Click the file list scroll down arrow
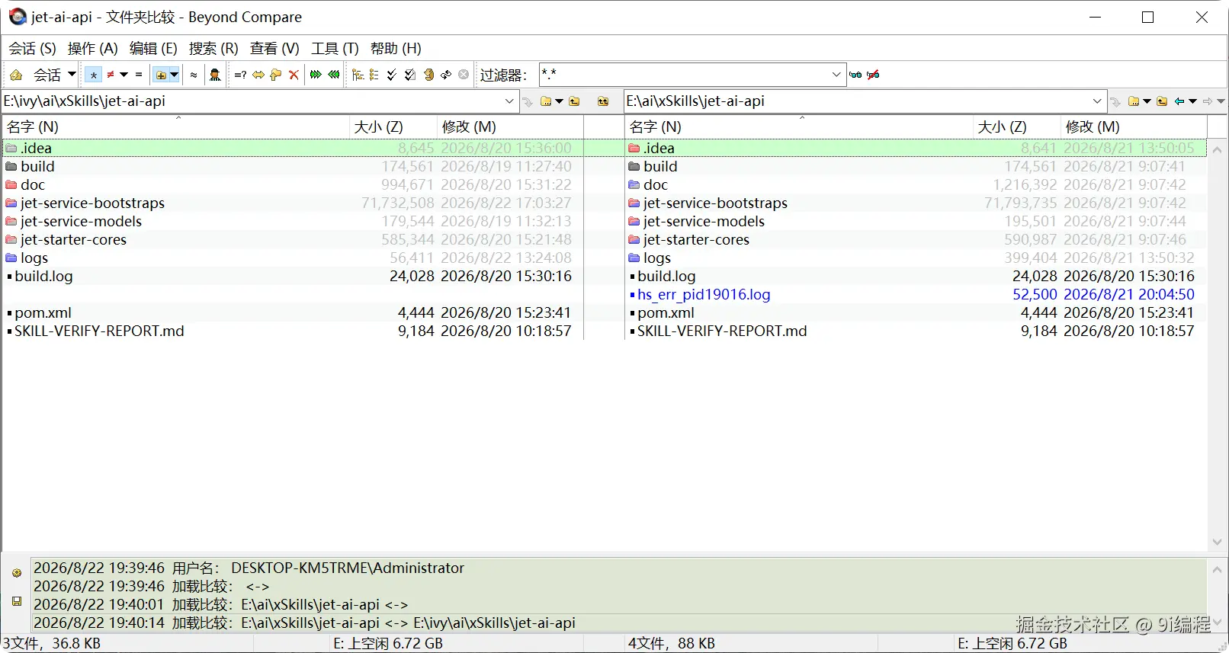Image resolution: width=1229 pixels, height=653 pixels. pos(1217,542)
